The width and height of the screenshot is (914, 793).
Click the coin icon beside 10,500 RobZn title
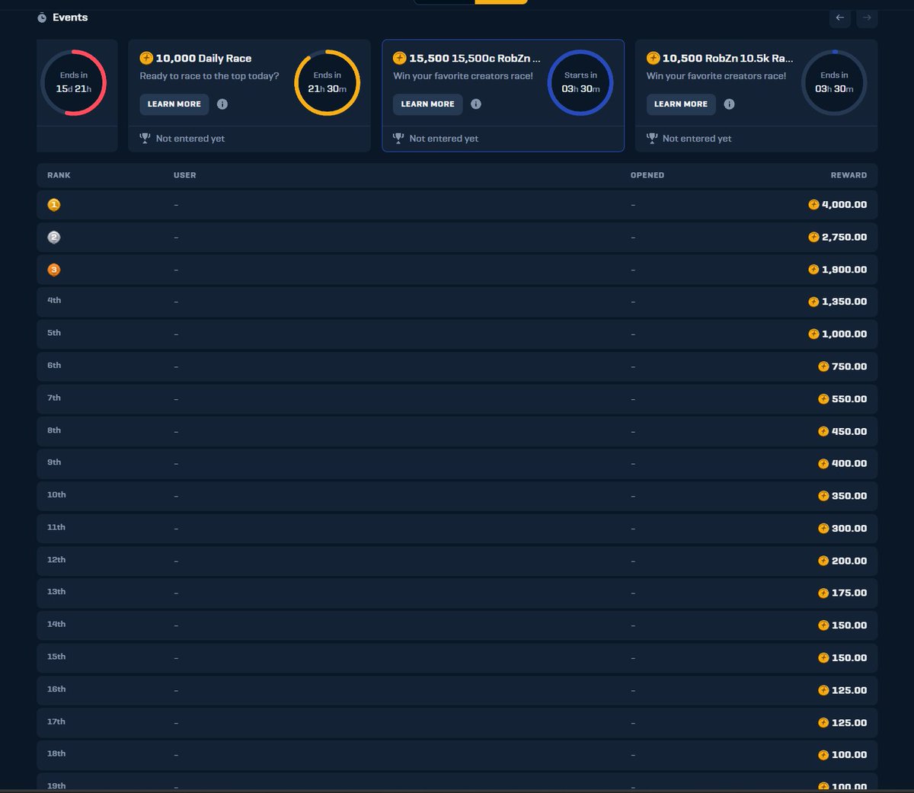pyautogui.click(x=653, y=58)
